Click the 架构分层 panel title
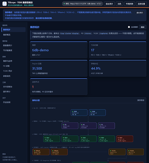 (36, 100)
